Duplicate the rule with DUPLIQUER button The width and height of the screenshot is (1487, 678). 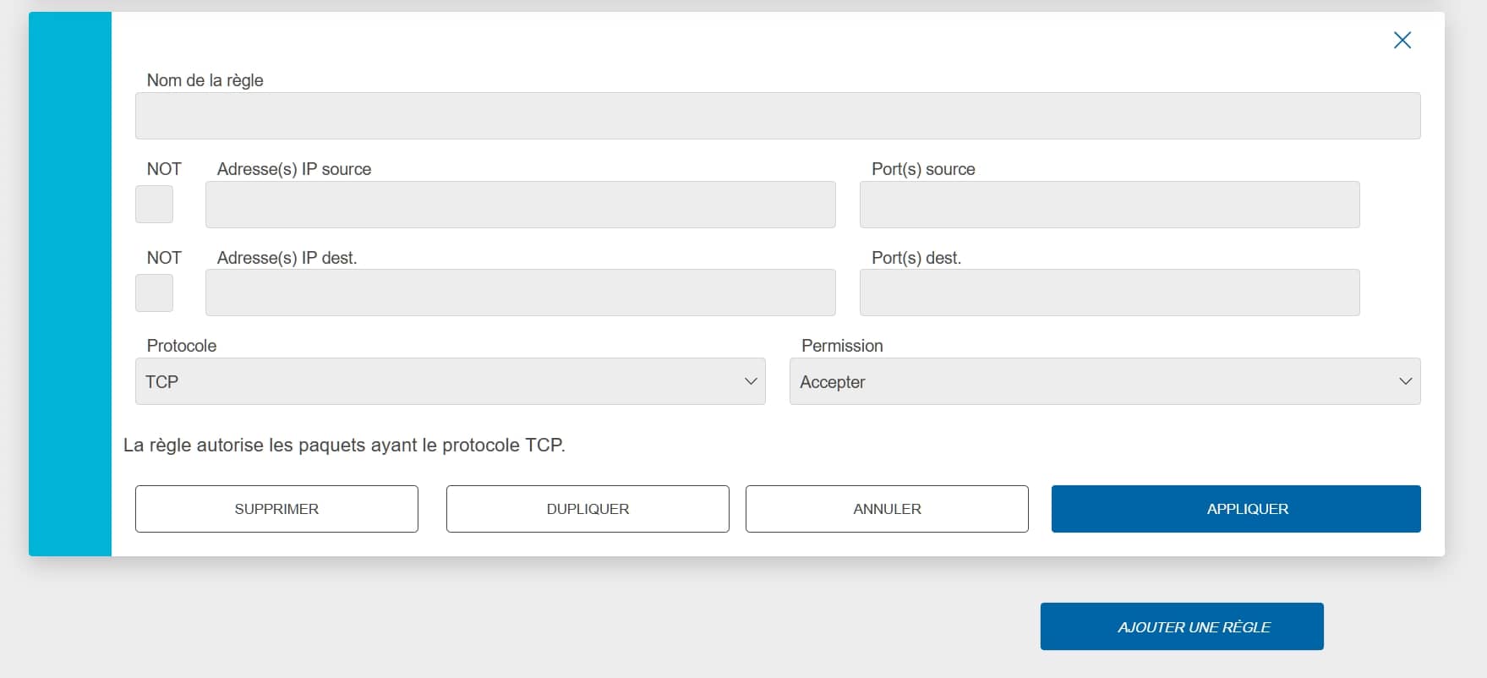tap(588, 509)
